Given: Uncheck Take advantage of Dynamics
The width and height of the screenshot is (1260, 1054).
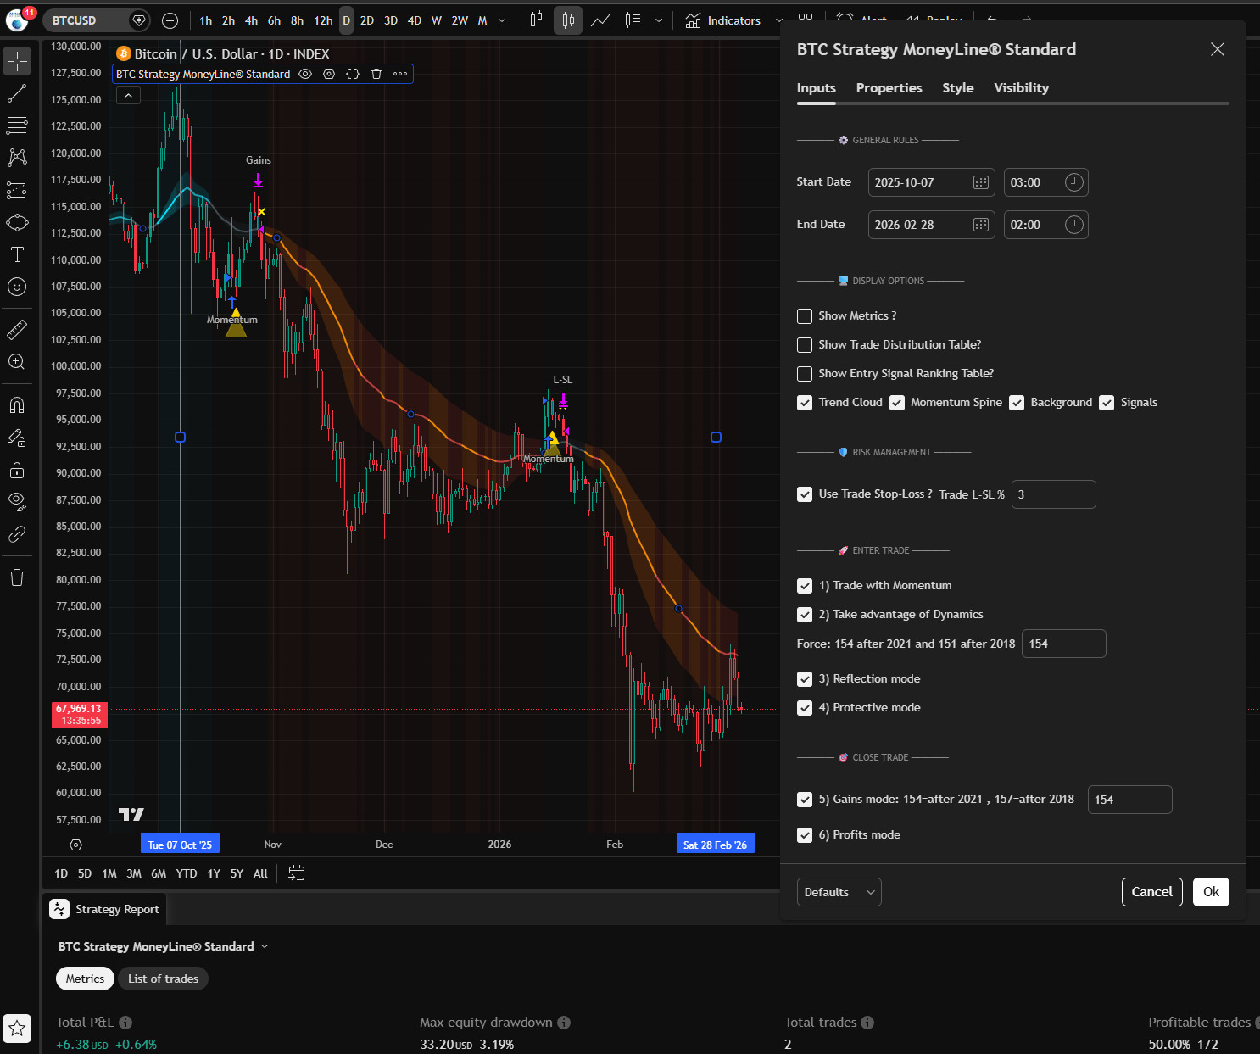Looking at the screenshot, I should (x=805, y=615).
